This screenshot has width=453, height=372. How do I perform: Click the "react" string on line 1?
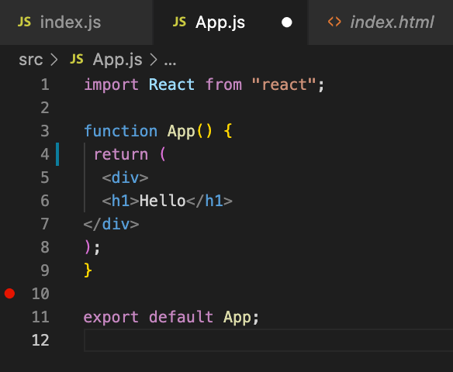284,84
